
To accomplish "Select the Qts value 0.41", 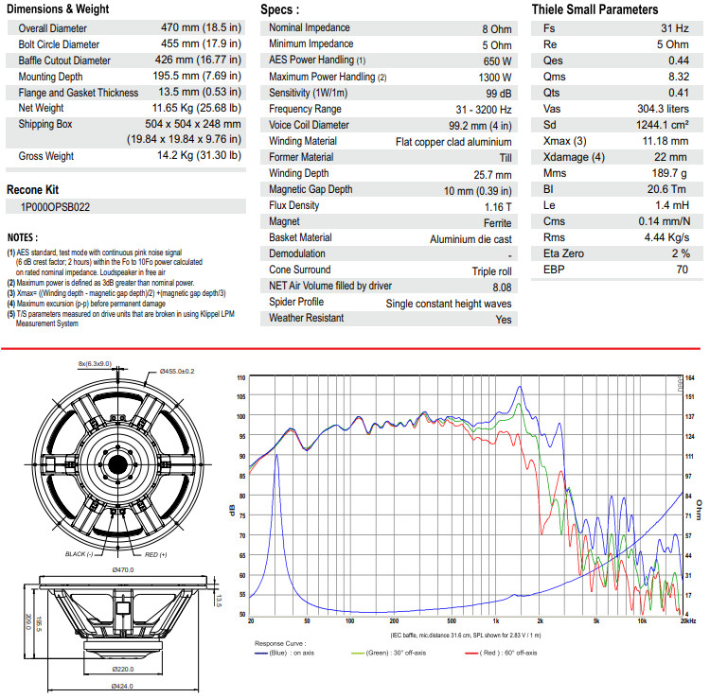I will pos(679,93).
